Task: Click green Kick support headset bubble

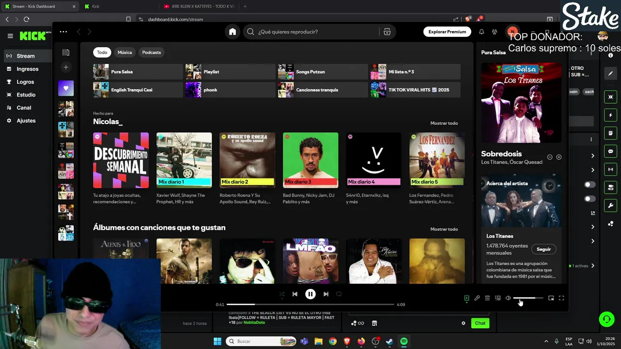Action: tap(606, 319)
